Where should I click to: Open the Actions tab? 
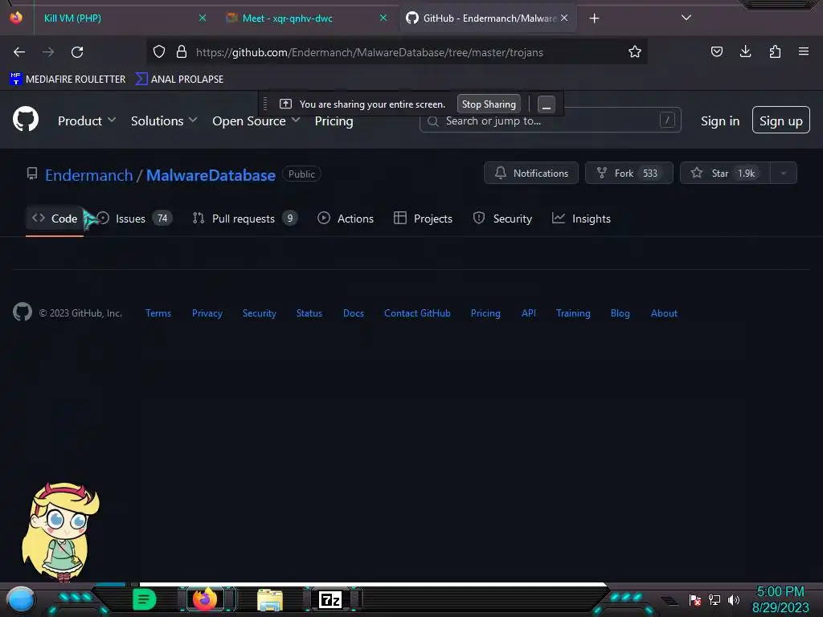click(346, 219)
